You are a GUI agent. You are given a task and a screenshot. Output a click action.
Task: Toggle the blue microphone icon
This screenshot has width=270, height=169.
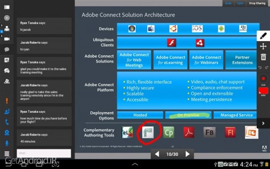pyautogui.click(x=7, y=143)
